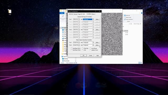The image size is (168, 95).
Task: Enable TeamPlayer (Port2) checkbox
Action: [x=71, y=50]
